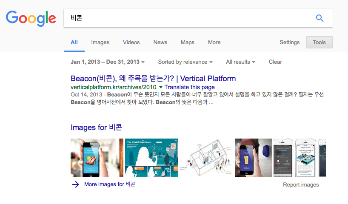
Task: Expand the green arrow next to verticalplatform.kr URL
Action: pyautogui.click(x=161, y=87)
